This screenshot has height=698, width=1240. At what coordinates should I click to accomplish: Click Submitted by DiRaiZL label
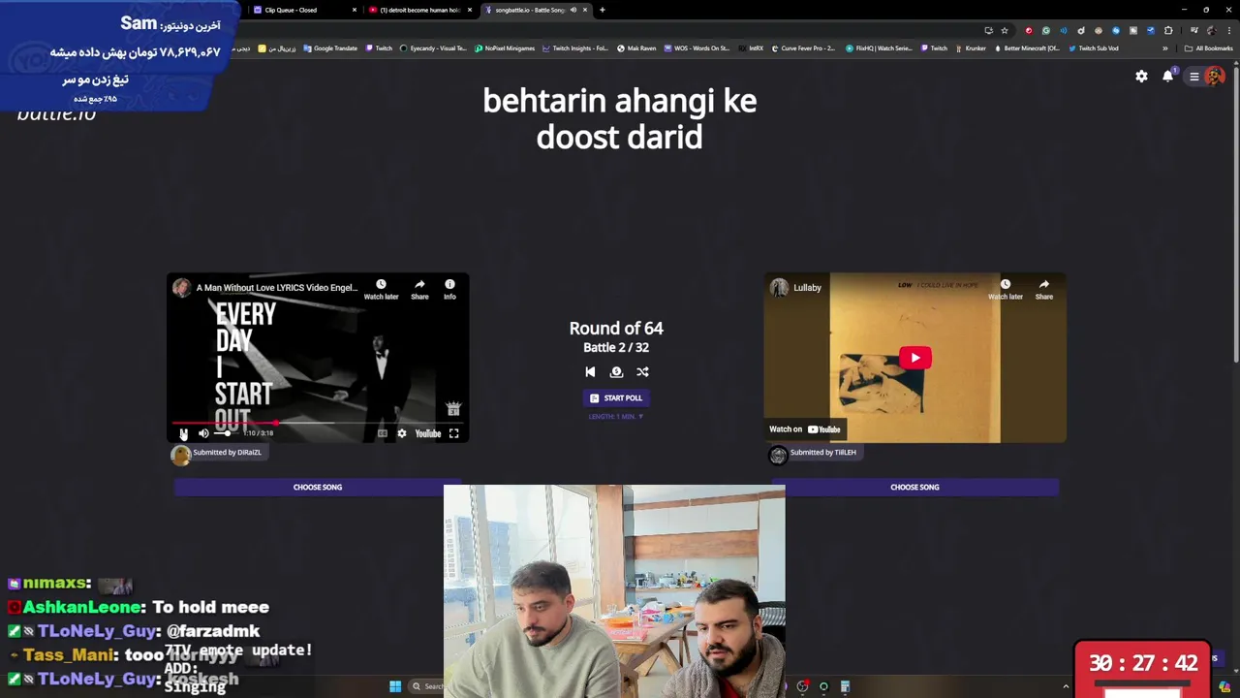(227, 452)
